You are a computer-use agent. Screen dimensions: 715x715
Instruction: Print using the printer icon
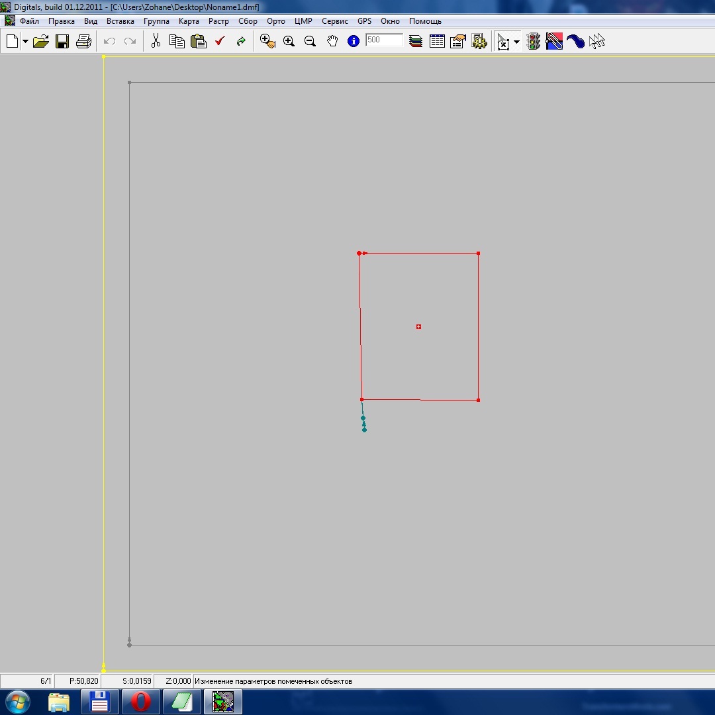tap(83, 41)
